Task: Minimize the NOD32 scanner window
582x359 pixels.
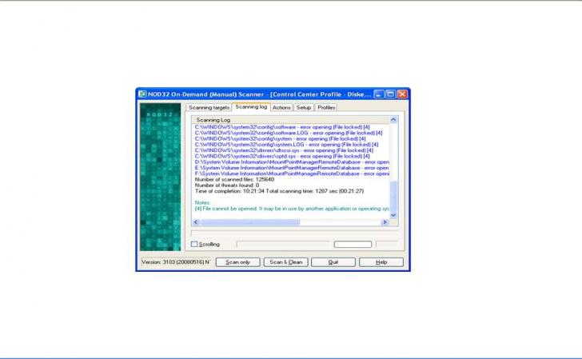Action: (x=379, y=94)
